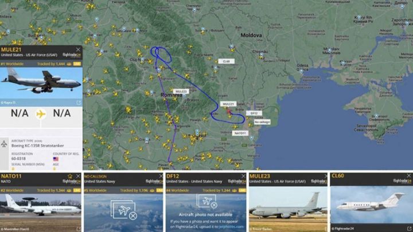The height and width of the screenshot is (232, 413).
Task: Select the NATO11 label on the map
Action: 240,133
